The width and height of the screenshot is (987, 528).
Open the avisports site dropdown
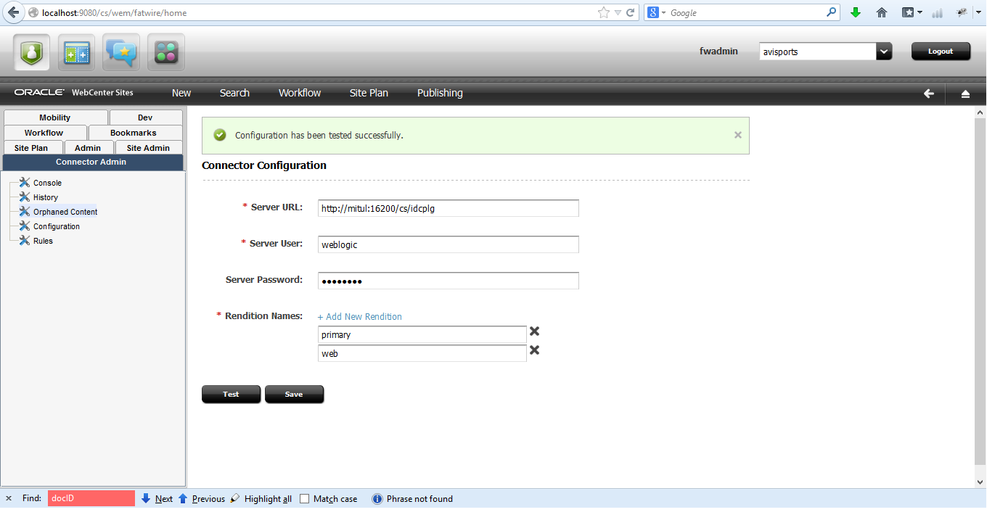point(883,51)
